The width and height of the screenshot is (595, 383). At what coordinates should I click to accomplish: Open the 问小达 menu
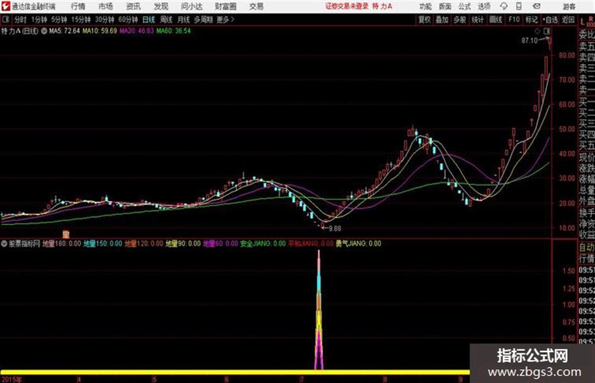pos(191,6)
